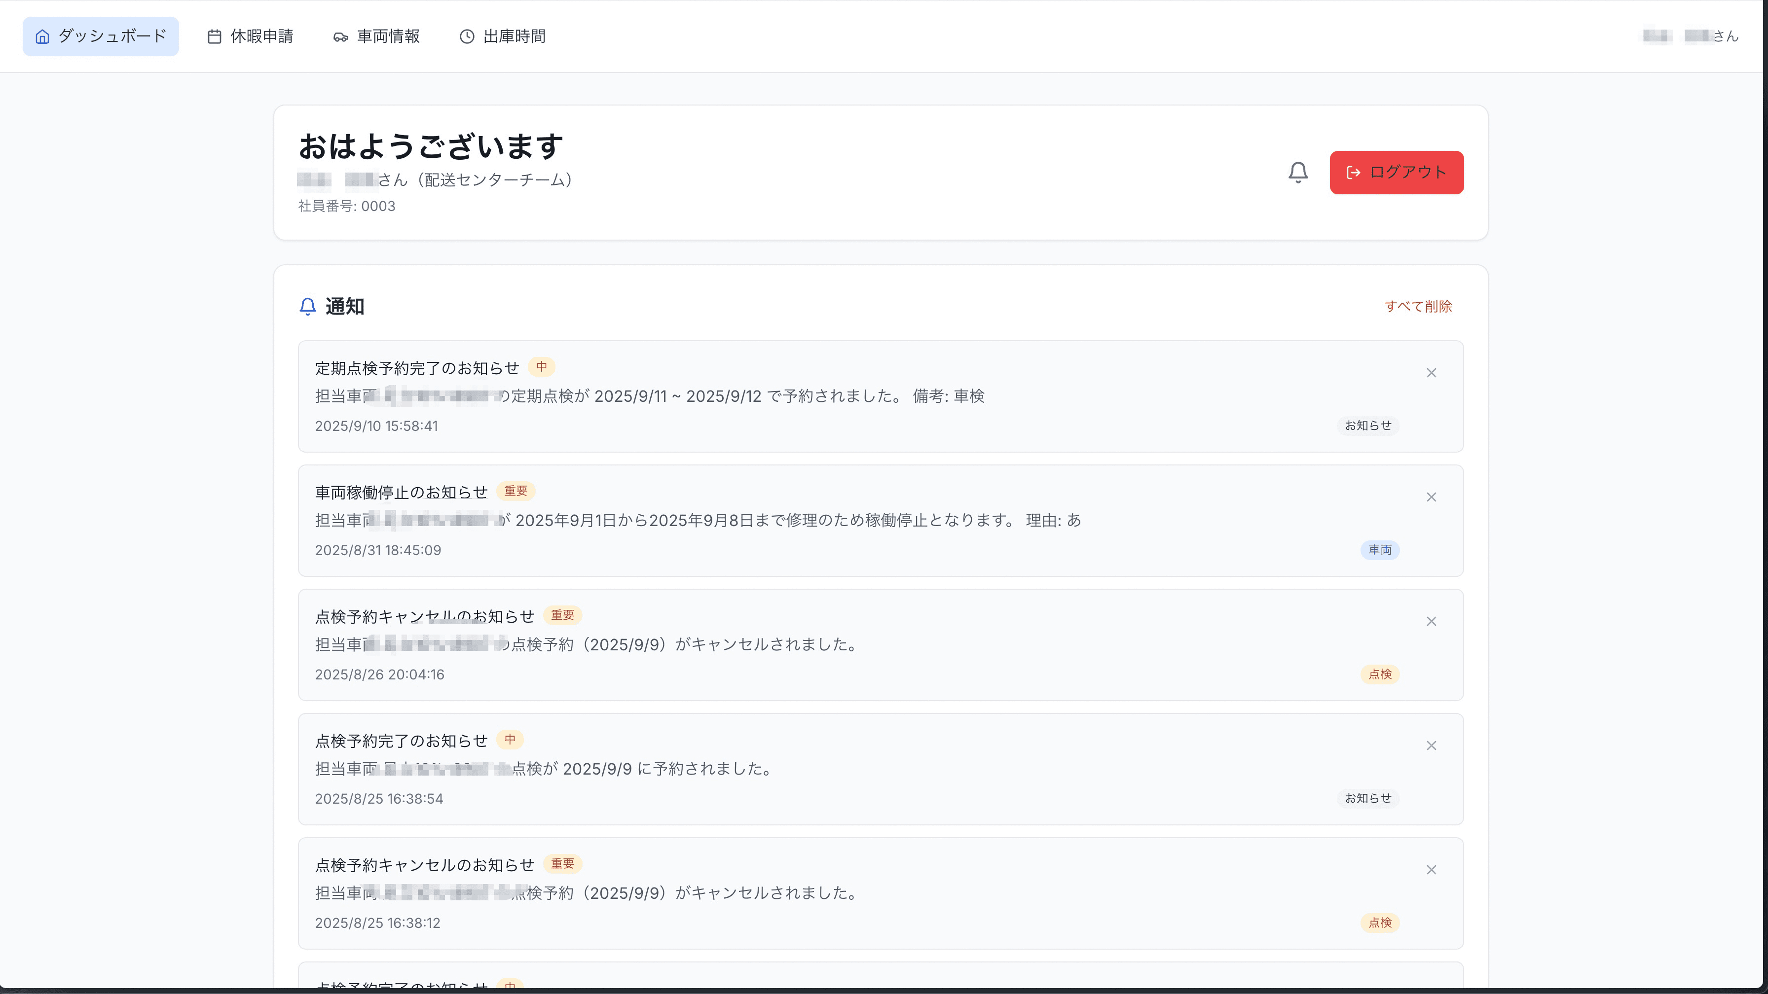Click the 重要 badge on the 2025/8/26 notification
This screenshot has height=994, width=1768.
[562, 615]
